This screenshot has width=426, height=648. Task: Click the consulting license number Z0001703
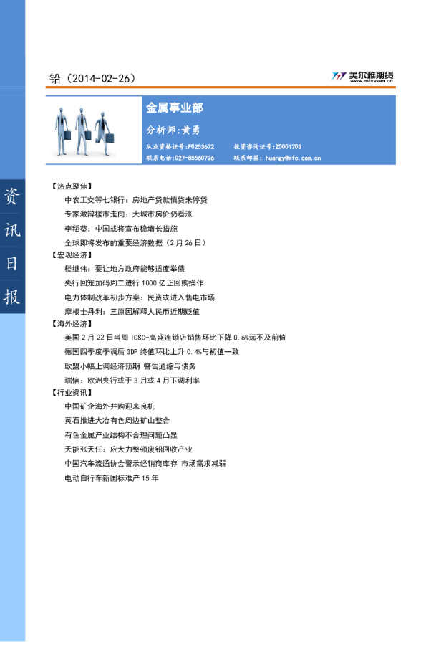[288, 147]
